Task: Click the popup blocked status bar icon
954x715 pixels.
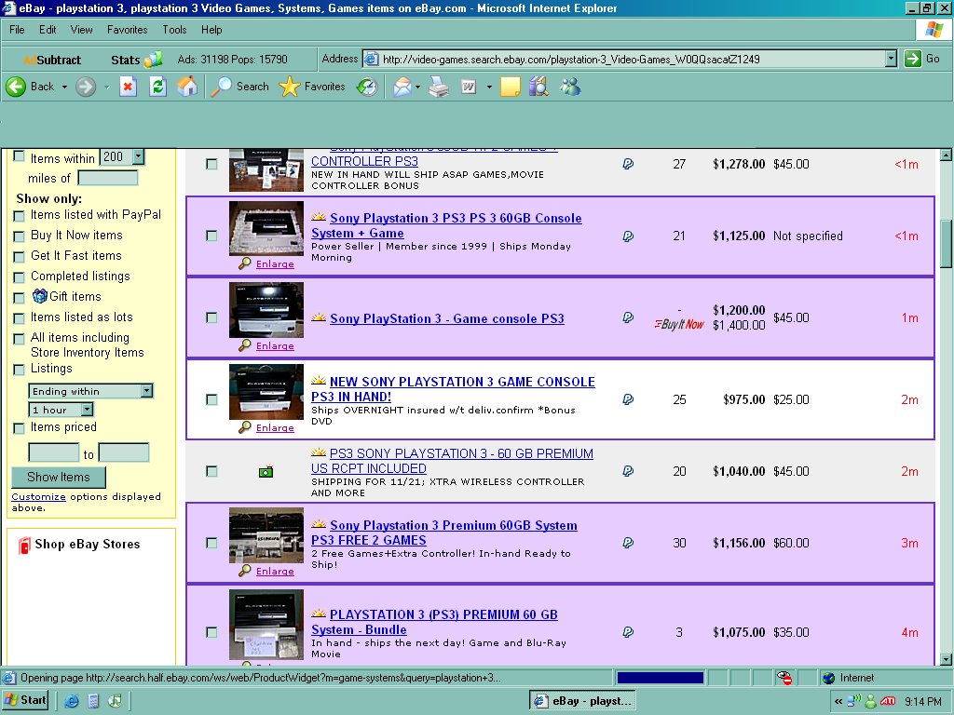Action: pyautogui.click(x=784, y=678)
